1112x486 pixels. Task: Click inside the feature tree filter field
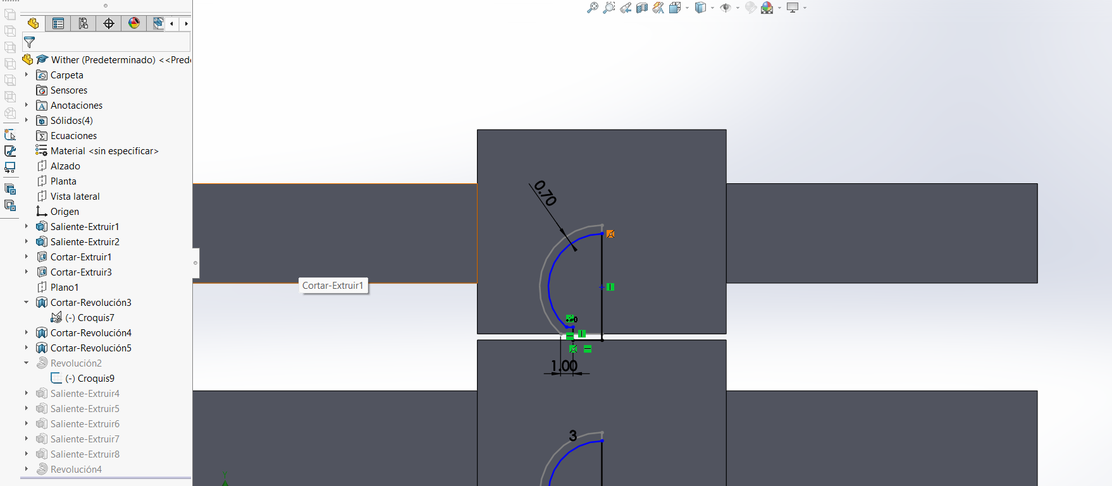pos(106,42)
